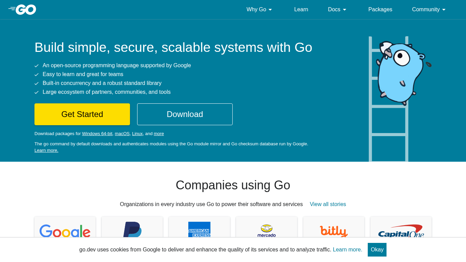Click 'Large ecosystem of partners, communities, and tools'

coord(106,92)
